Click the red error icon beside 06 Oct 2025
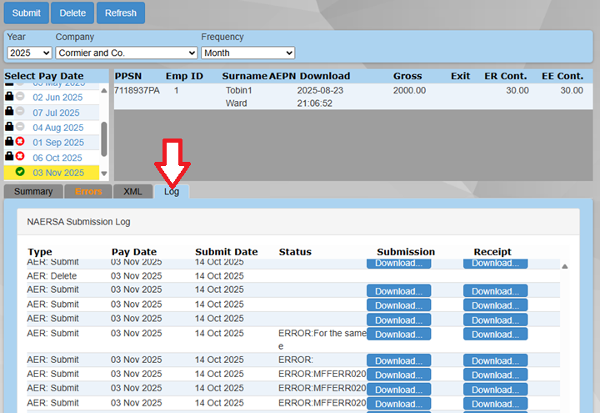 tap(20, 158)
